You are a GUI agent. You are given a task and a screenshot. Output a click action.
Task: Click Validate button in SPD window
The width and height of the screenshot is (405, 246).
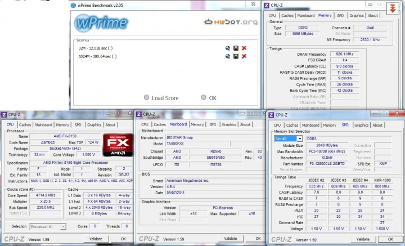(x=363, y=239)
